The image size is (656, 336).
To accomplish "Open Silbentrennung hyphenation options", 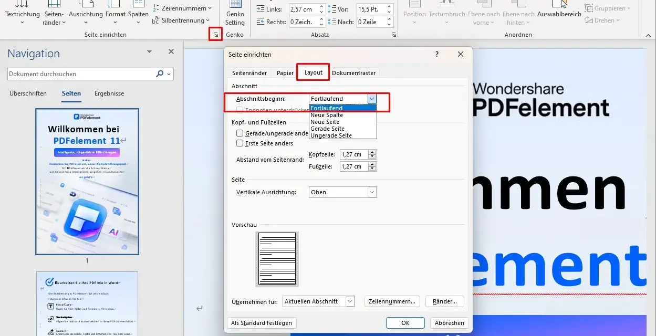I will point(180,20).
